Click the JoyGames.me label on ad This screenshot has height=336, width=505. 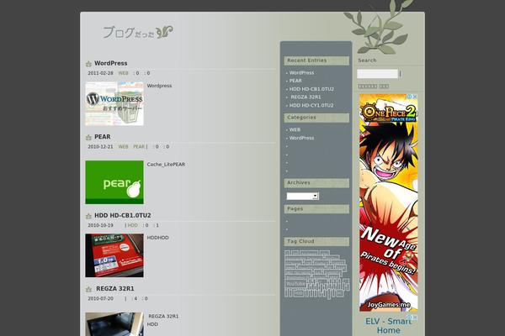tap(389, 305)
